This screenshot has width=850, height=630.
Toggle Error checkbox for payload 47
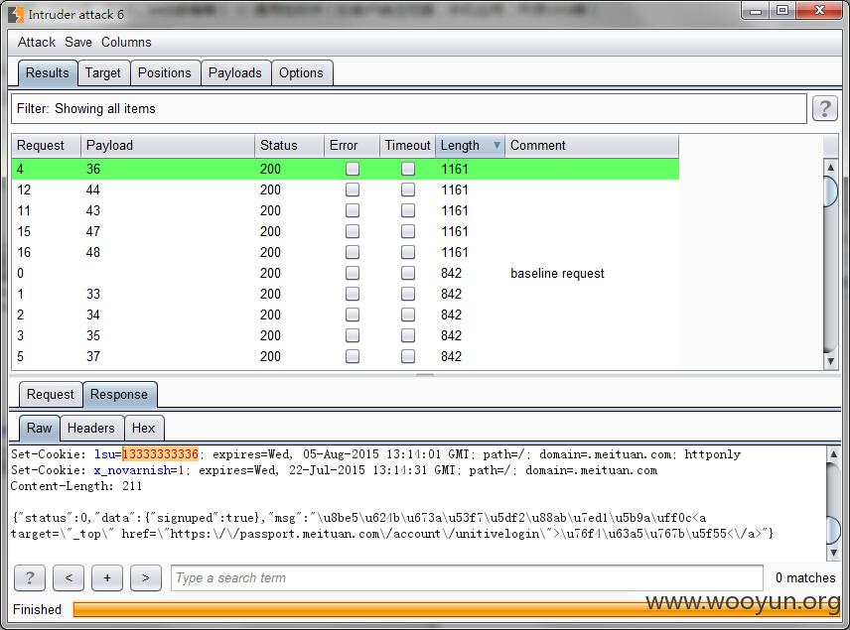click(353, 231)
